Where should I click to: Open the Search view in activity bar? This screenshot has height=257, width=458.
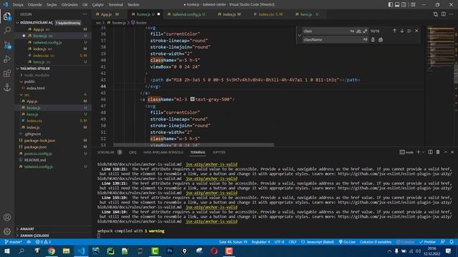[x=7, y=30]
